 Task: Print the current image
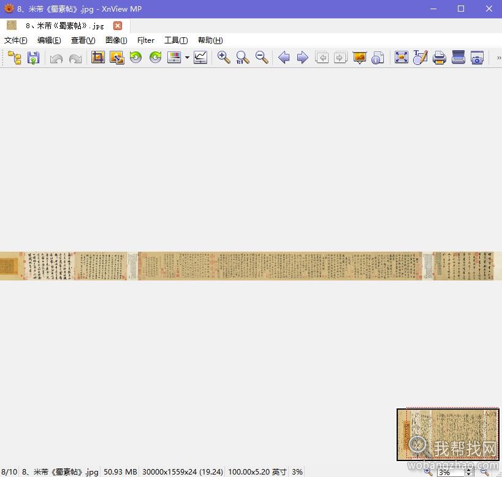(x=439, y=58)
